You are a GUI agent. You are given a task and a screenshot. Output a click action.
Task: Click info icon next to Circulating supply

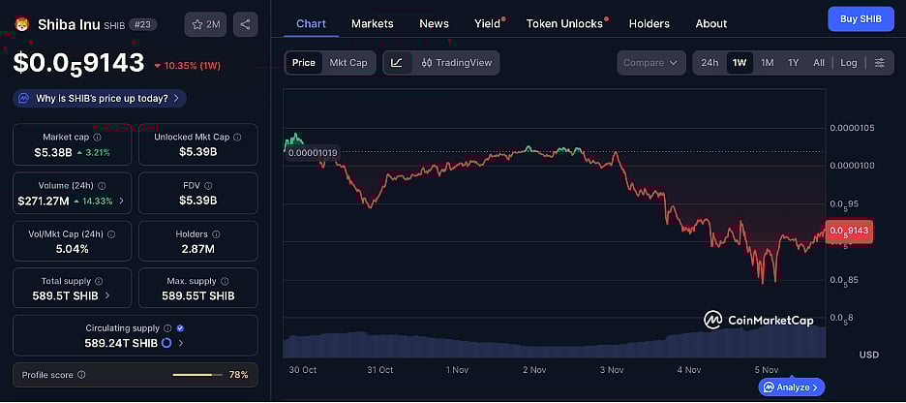click(x=167, y=328)
